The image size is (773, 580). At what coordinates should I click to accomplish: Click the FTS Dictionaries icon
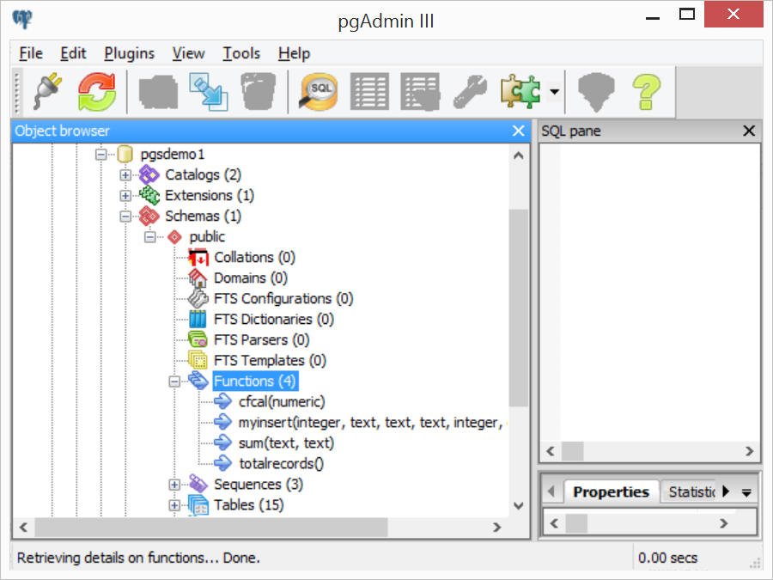[198, 319]
